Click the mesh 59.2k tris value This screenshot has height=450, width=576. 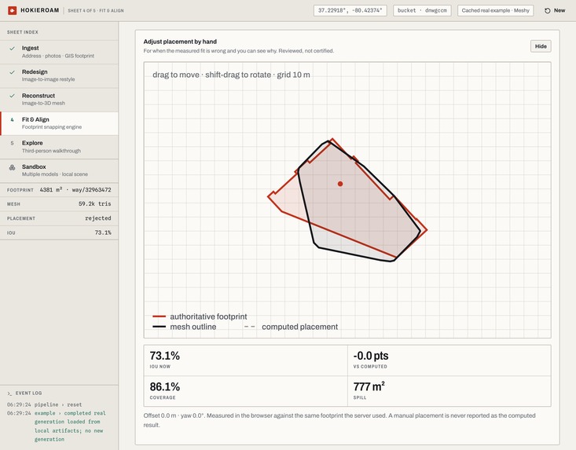coord(95,203)
